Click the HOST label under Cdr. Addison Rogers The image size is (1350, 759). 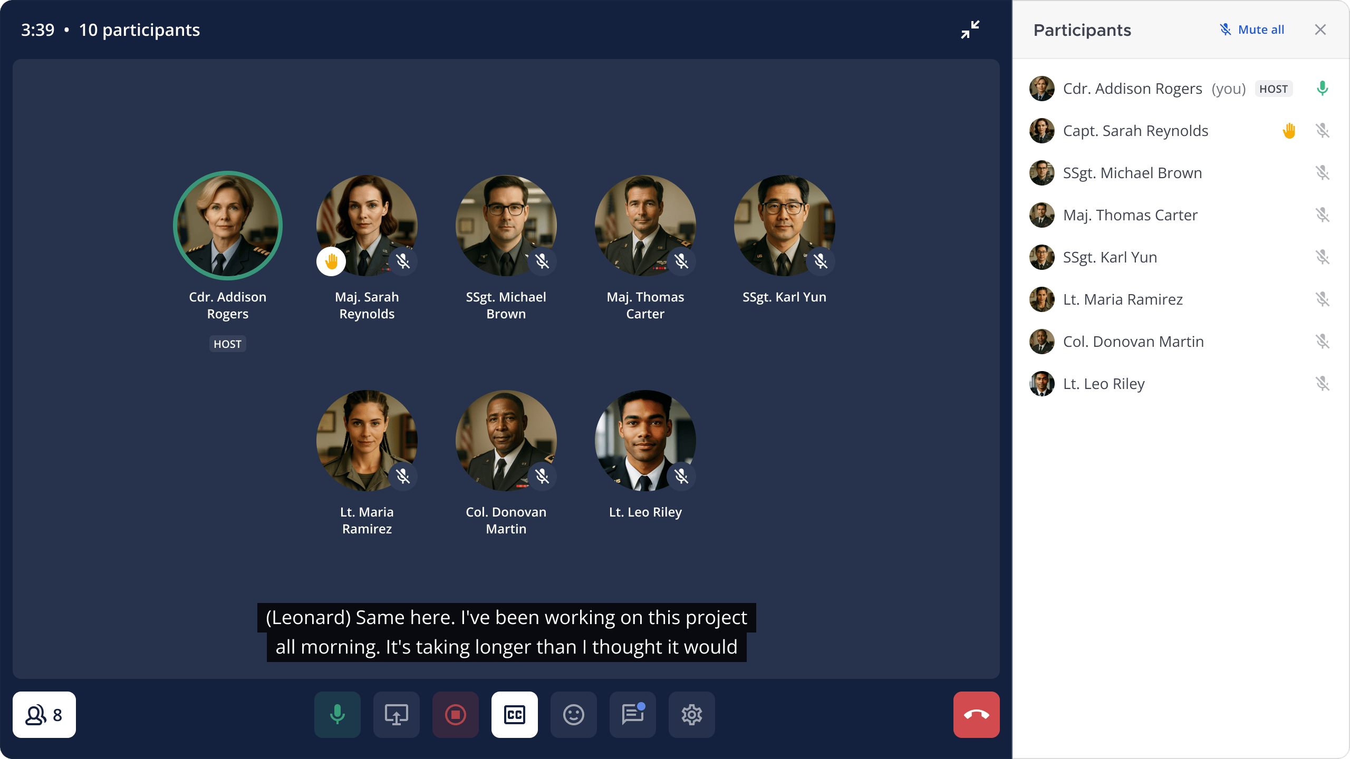[227, 344]
